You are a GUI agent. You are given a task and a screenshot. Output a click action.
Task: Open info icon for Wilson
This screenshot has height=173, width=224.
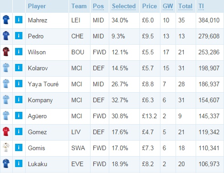(x=19, y=52)
